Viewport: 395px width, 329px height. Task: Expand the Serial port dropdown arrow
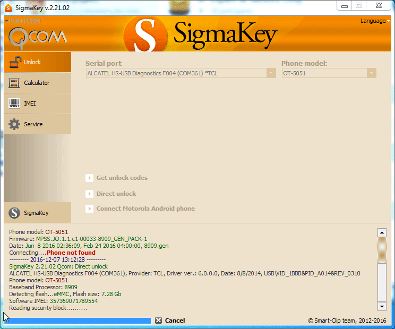click(x=271, y=73)
